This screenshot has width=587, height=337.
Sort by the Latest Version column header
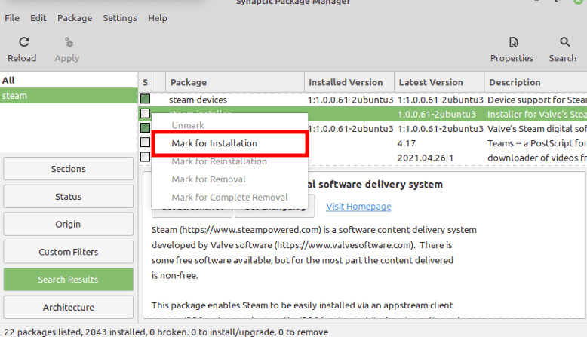(439, 82)
